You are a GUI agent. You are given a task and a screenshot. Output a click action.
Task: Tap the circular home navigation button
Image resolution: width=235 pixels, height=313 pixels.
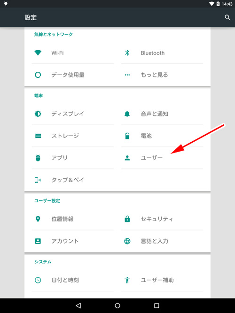coord(117,305)
